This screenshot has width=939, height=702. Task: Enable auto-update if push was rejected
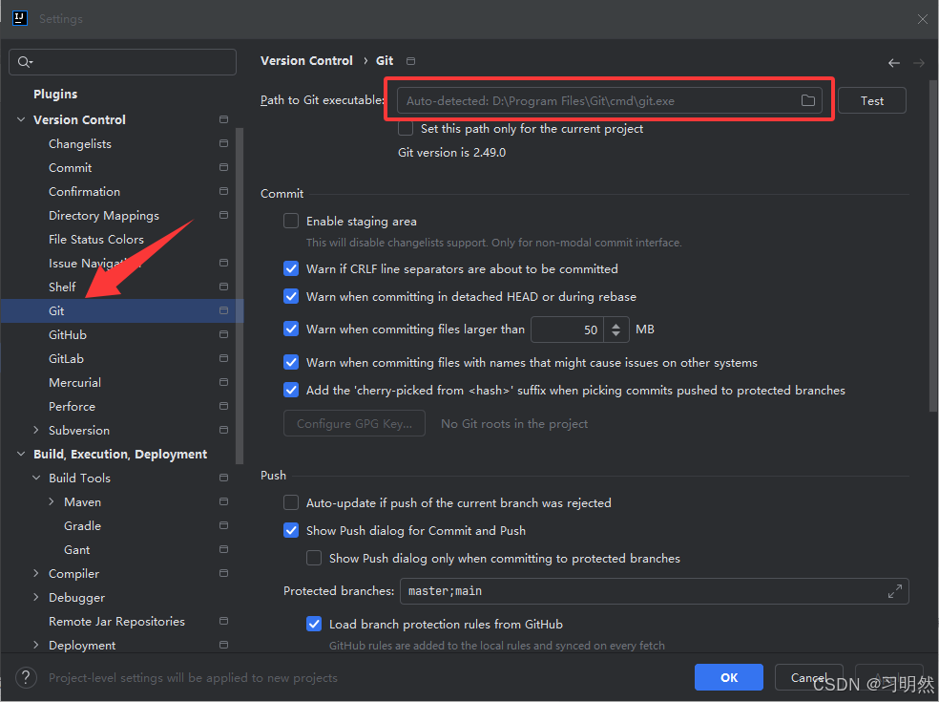pyautogui.click(x=291, y=502)
